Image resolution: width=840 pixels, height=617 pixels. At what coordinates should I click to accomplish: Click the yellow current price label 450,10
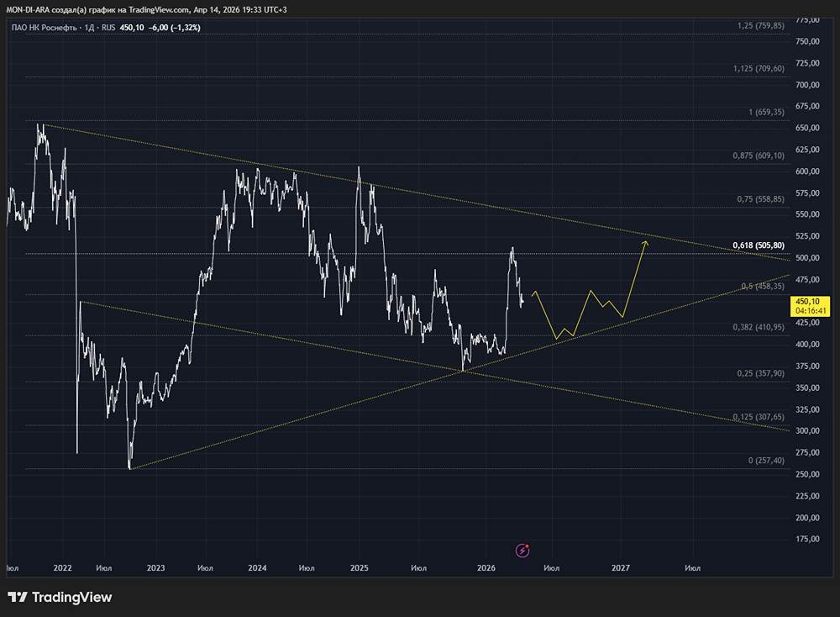pyautogui.click(x=810, y=306)
